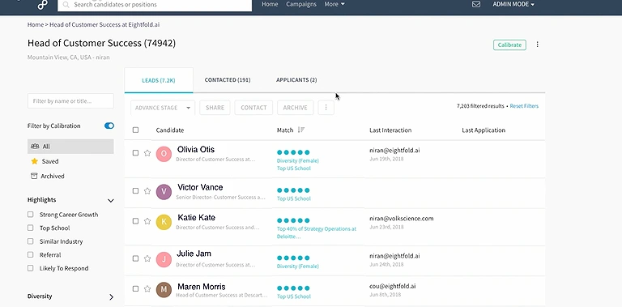Screen dimensions: 622x307
Task: Open Maren Morris candidate name
Action: (202, 287)
